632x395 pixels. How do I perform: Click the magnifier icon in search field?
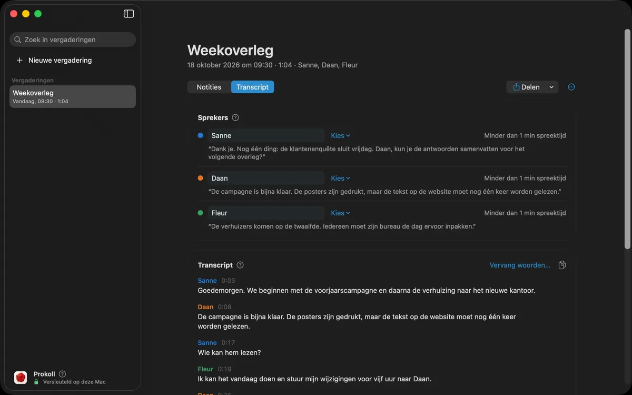tap(18, 39)
